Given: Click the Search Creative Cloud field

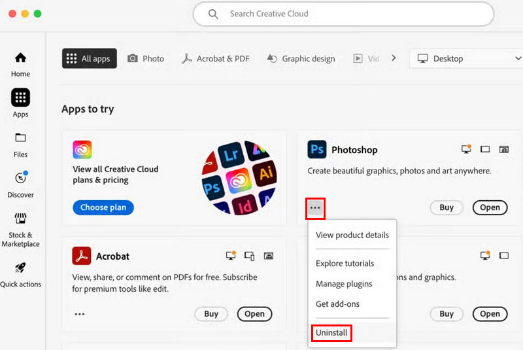Looking at the screenshot, I should [344, 14].
